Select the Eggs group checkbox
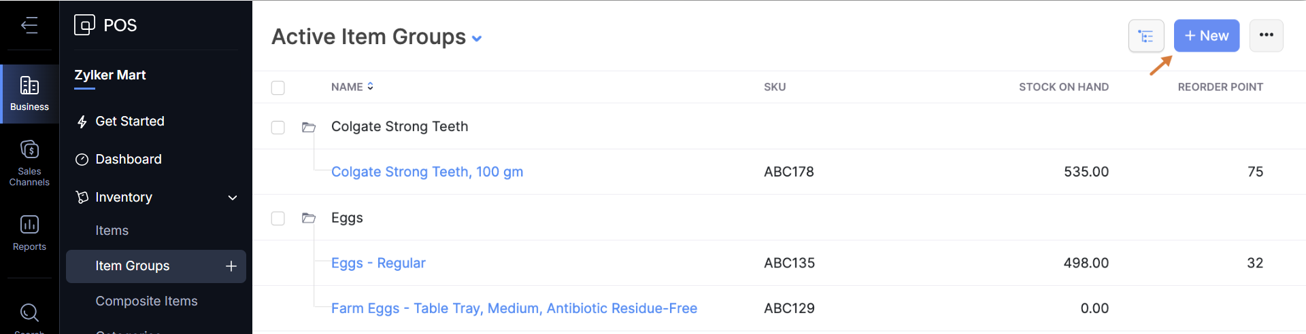 pos(278,218)
